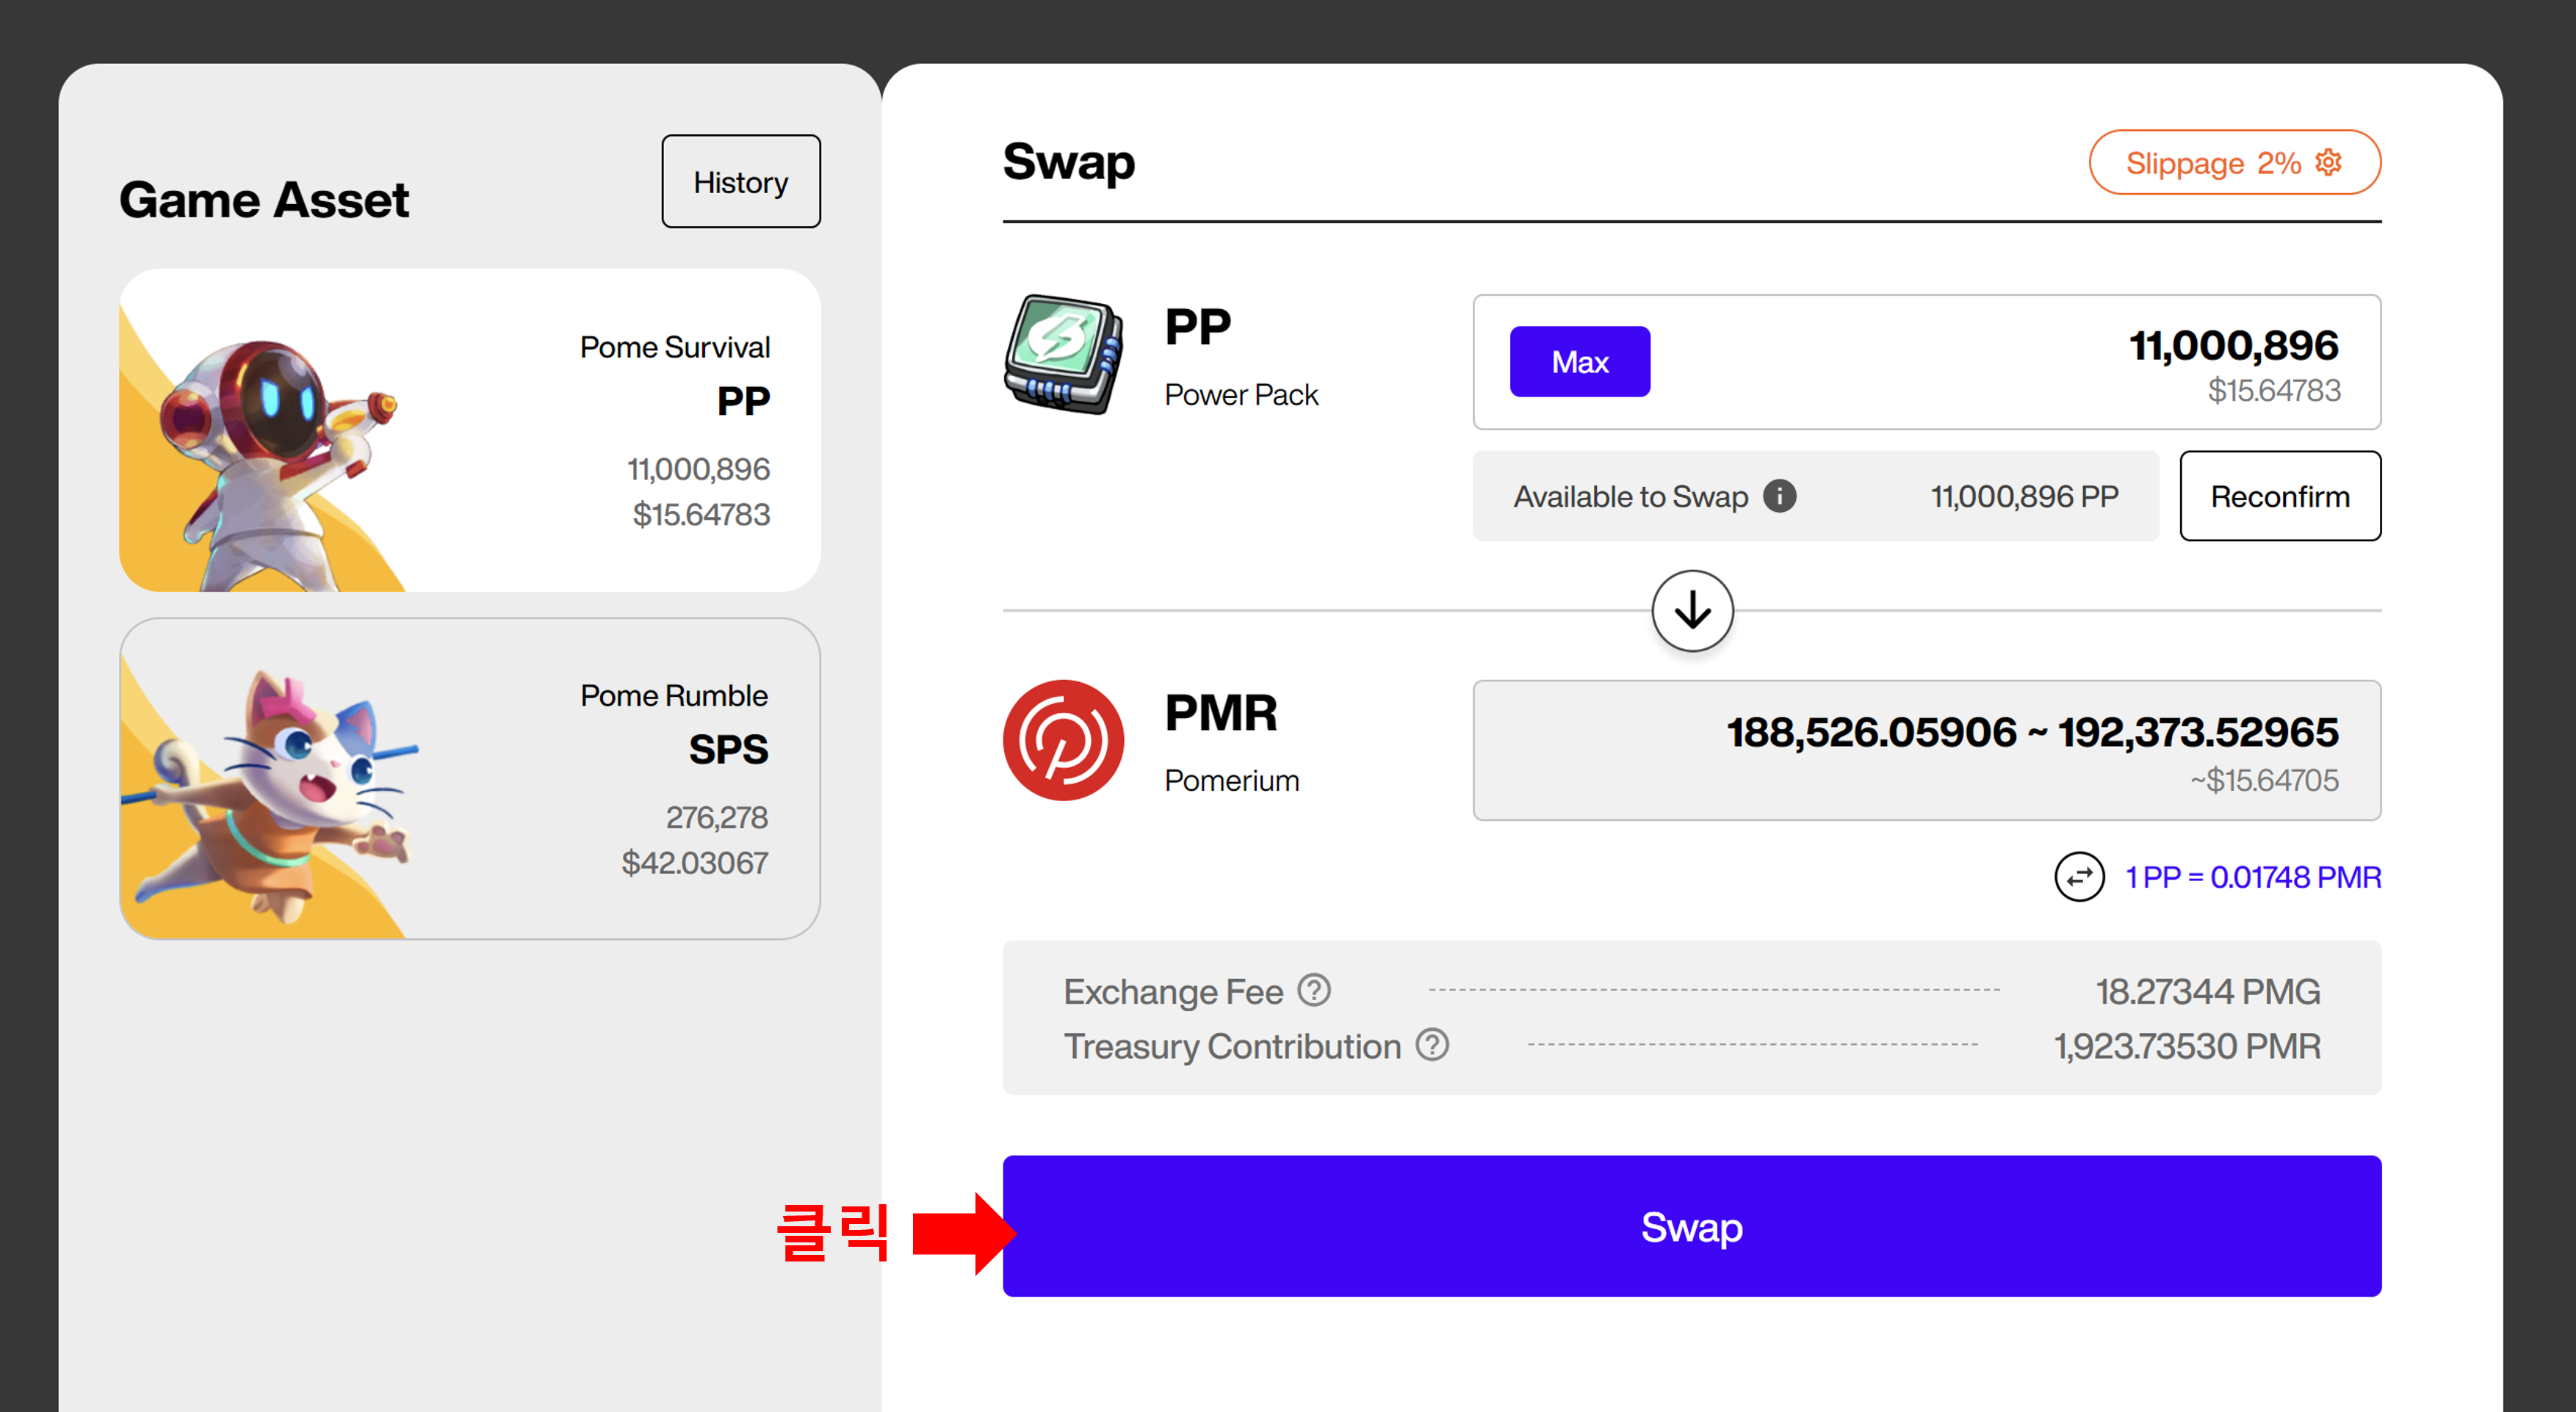Click the Reconfirm button
Image resolution: width=2576 pixels, height=1412 pixels.
point(2280,496)
